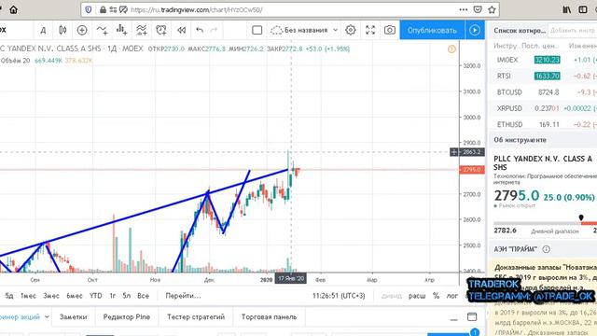
Task: Start bar replay with the rewind icon
Action: [x=182, y=30]
